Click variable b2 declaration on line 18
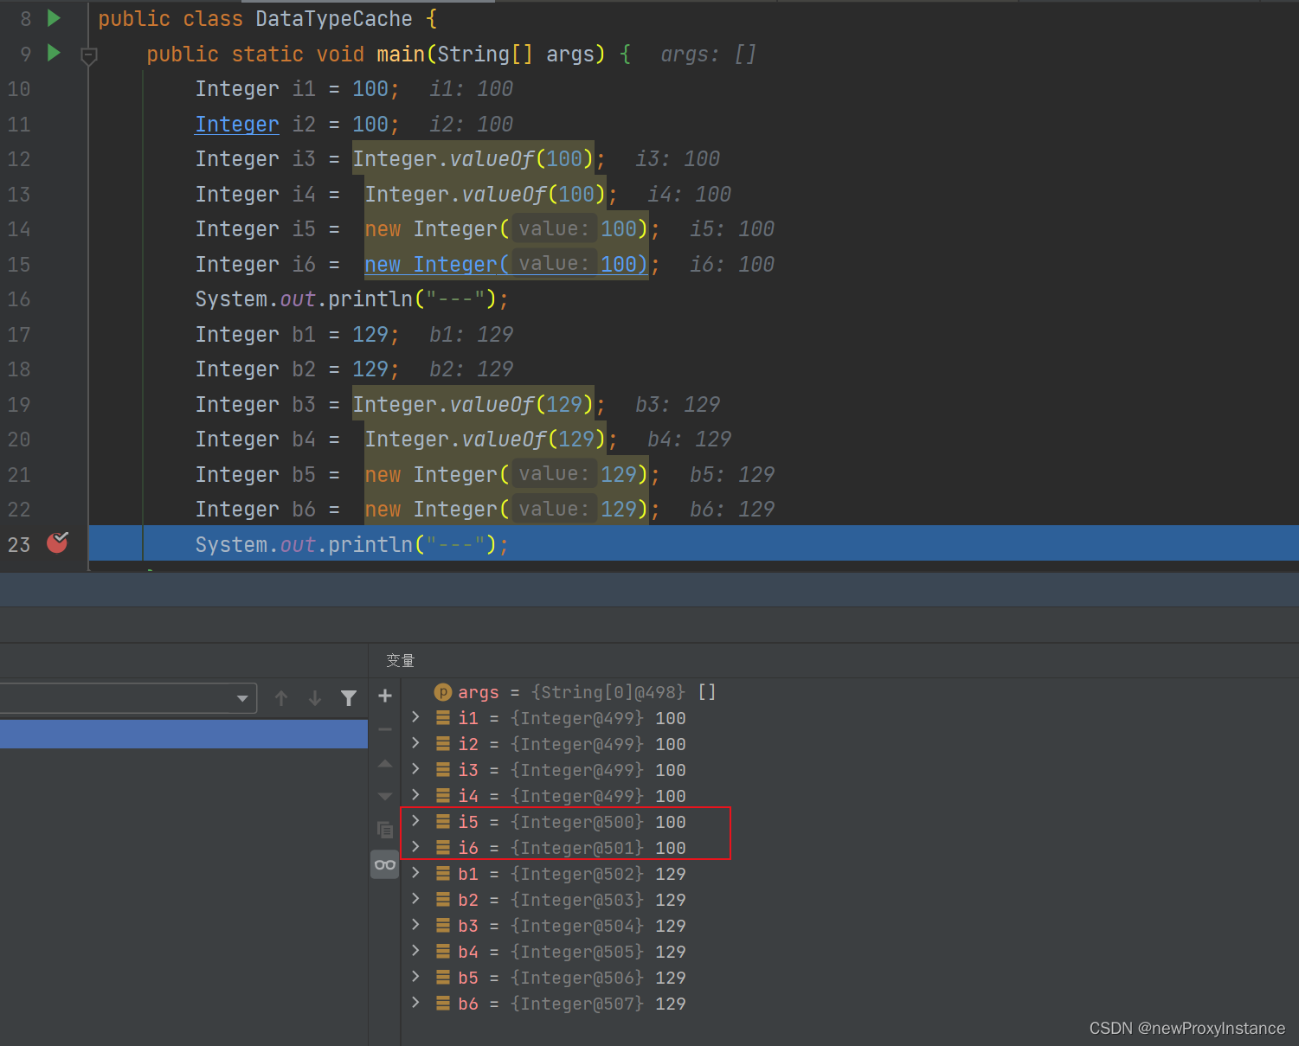The height and width of the screenshot is (1046, 1299). tap(304, 369)
